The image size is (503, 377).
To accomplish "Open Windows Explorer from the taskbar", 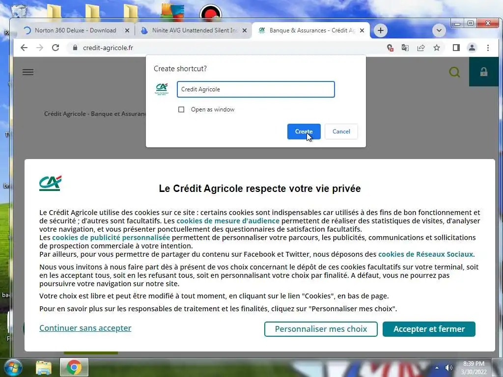I will coord(44,368).
